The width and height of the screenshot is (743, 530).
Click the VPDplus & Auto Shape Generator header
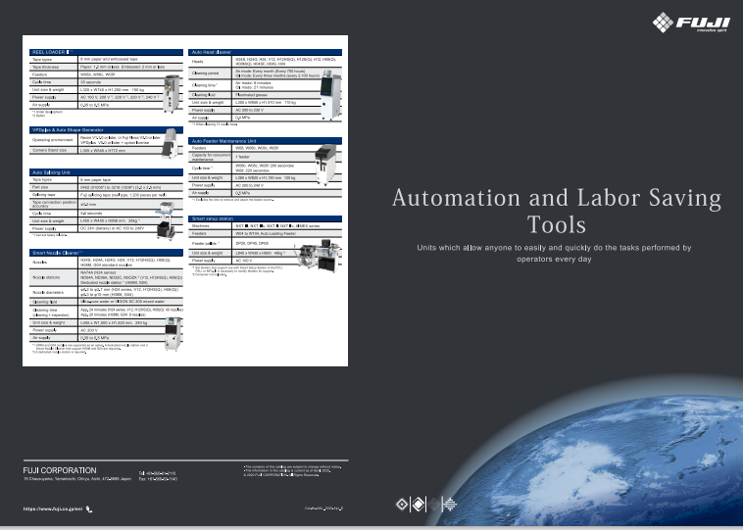[x=106, y=129]
